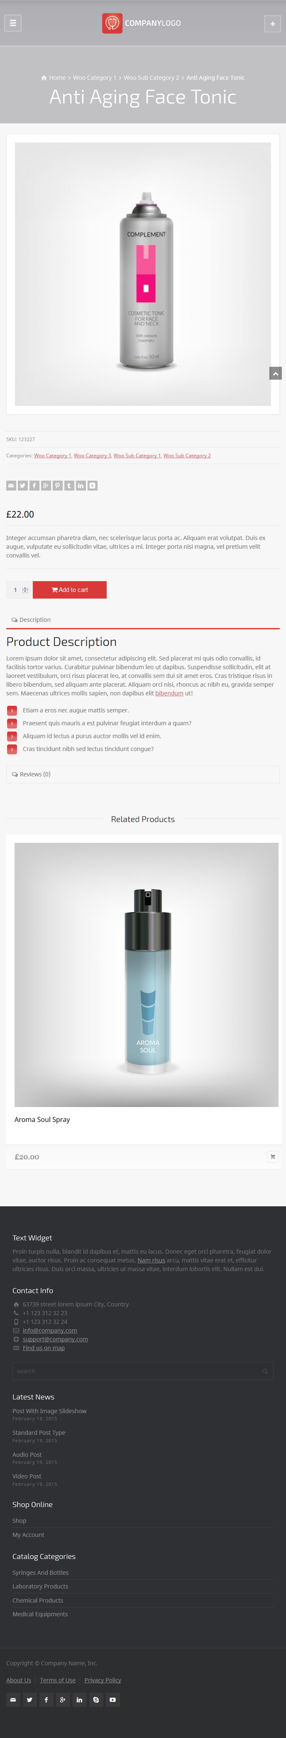The width and height of the screenshot is (286, 1738).
Task: Open the YouTube icon in the footer
Action: click(x=112, y=1699)
